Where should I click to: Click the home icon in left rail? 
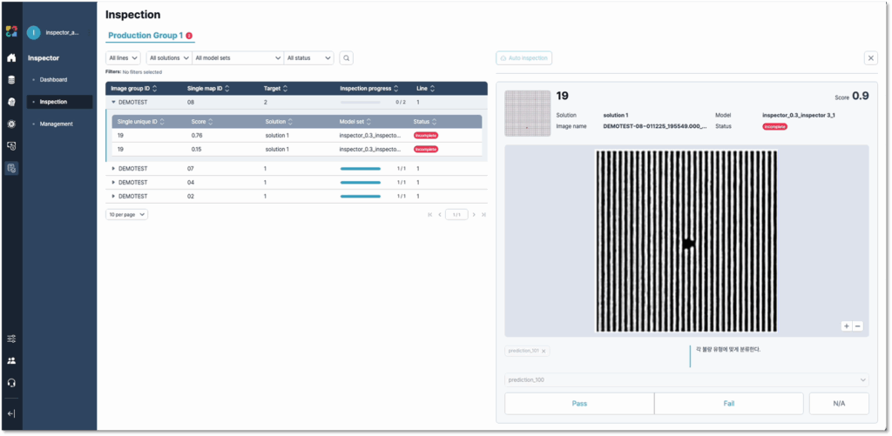(x=11, y=58)
